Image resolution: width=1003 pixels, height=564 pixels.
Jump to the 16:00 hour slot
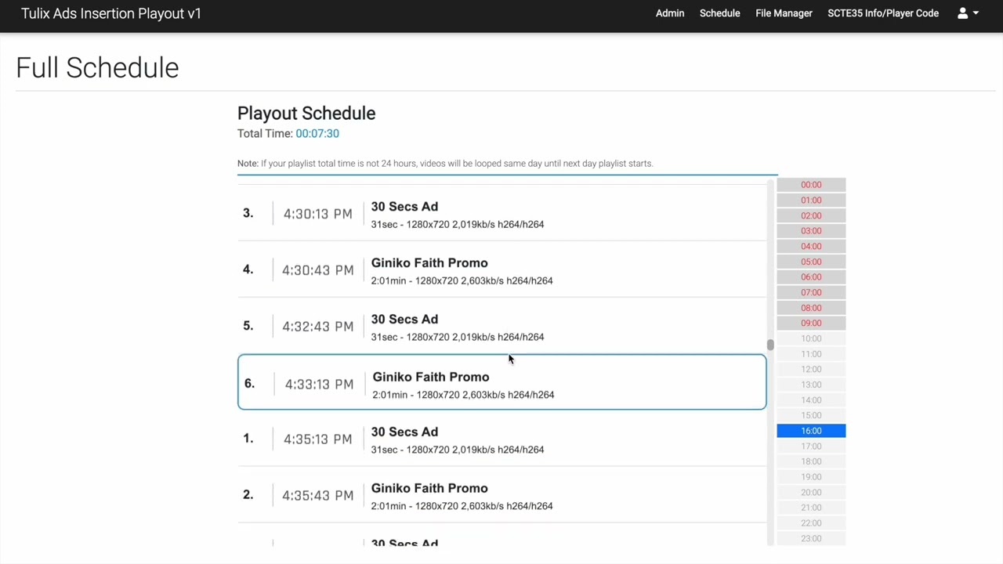tap(811, 431)
